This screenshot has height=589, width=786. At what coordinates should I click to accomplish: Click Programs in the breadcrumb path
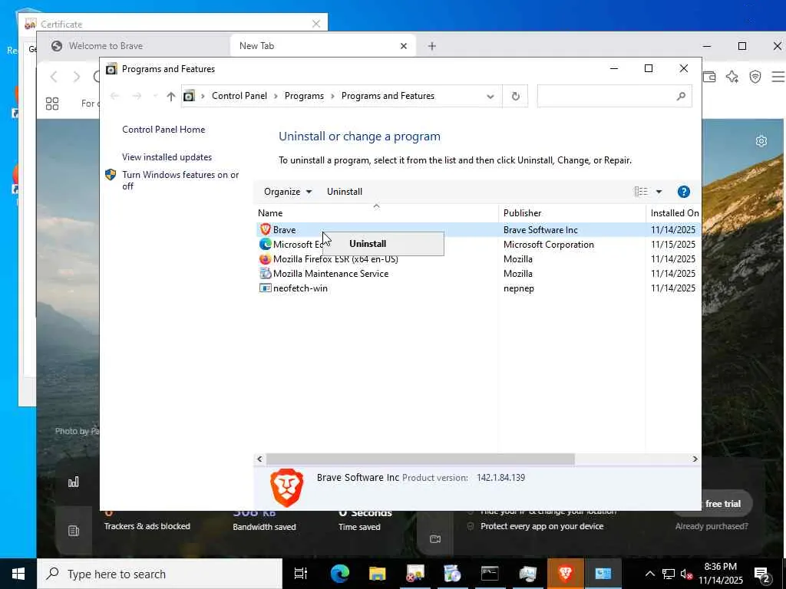click(304, 96)
